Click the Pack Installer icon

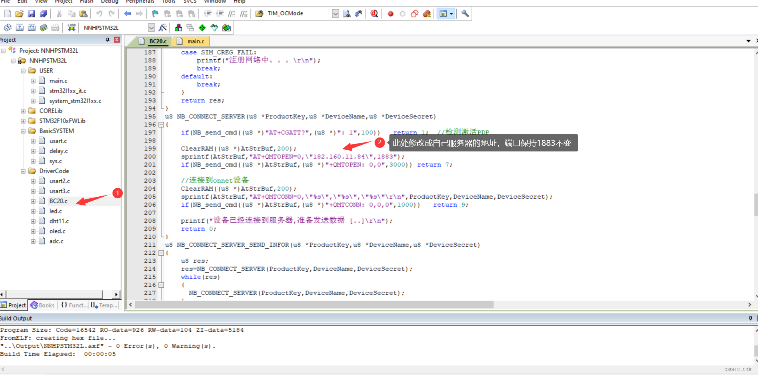click(x=227, y=28)
